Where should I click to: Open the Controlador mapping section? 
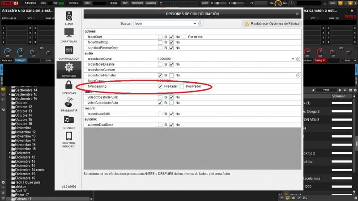click(x=69, y=53)
